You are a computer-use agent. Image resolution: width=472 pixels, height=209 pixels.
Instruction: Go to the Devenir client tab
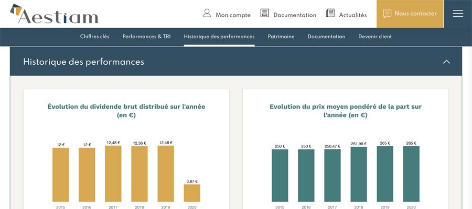click(375, 37)
